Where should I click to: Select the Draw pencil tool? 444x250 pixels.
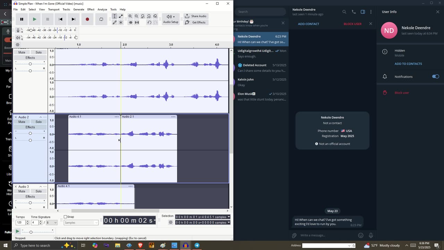pyautogui.click(x=114, y=23)
